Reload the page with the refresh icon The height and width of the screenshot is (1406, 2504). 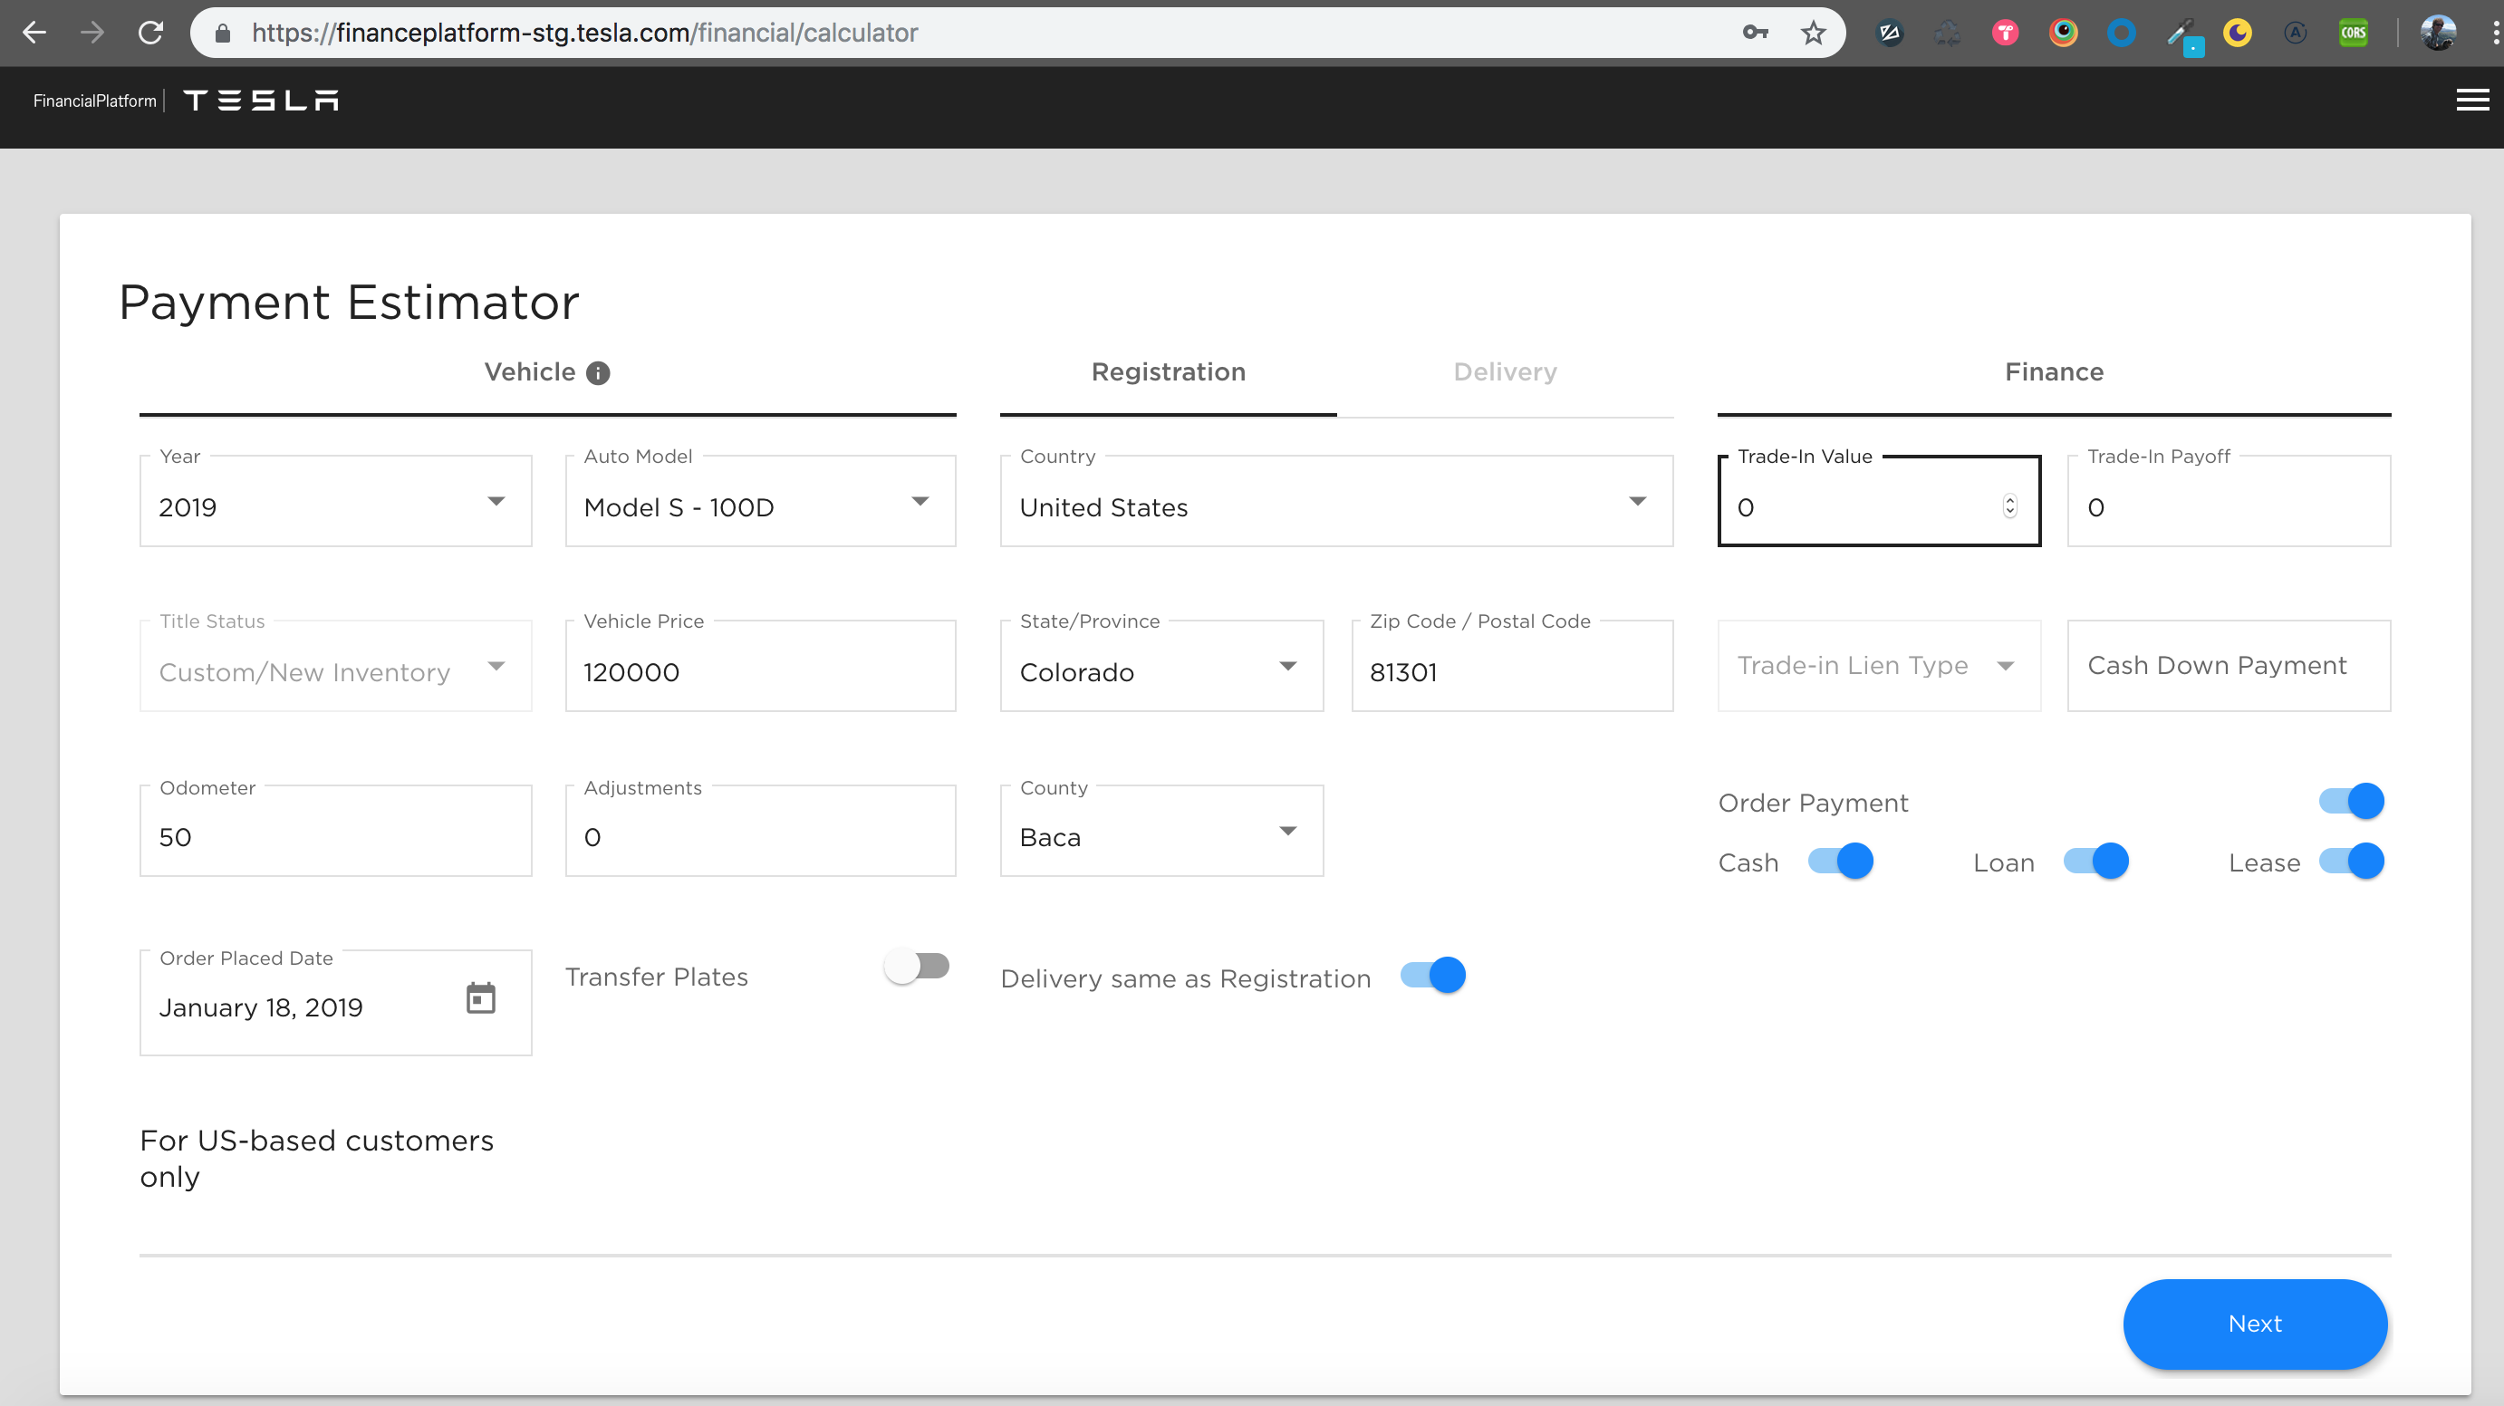point(150,32)
